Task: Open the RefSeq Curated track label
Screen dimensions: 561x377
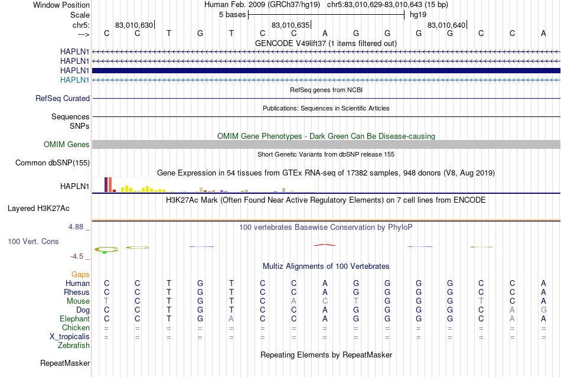Action: [x=62, y=98]
